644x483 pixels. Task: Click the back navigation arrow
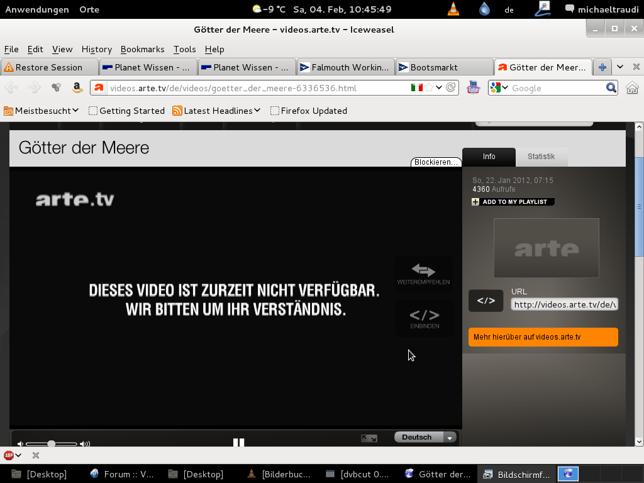pyautogui.click(x=11, y=87)
